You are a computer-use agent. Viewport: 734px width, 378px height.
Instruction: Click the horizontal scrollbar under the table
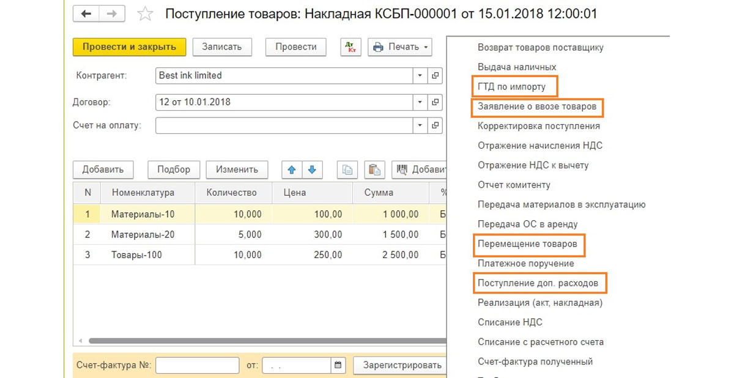(263, 341)
